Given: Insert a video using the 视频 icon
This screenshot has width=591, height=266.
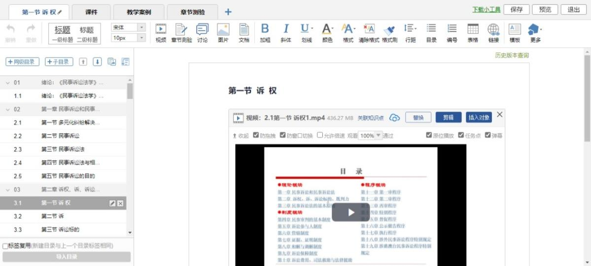Looking at the screenshot, I should 161,33.
